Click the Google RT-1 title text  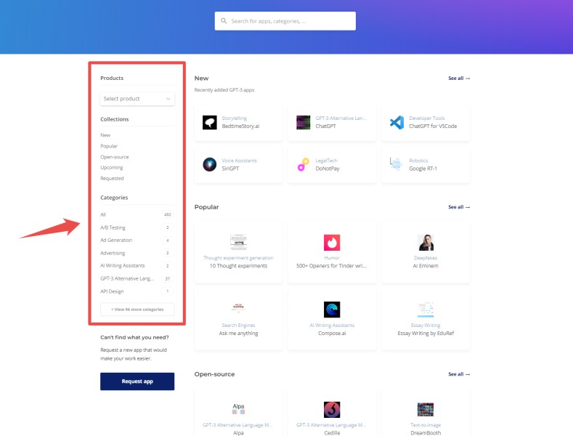click(x=423, y=169)
